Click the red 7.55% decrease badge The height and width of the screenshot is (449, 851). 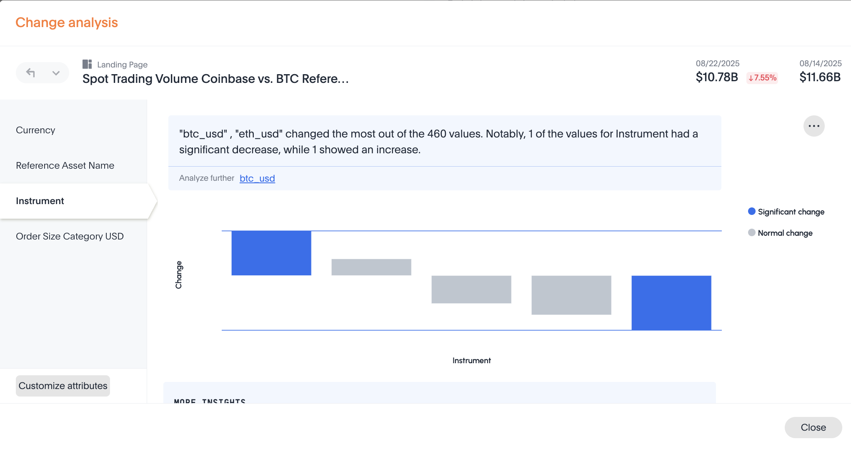point(762,77)
